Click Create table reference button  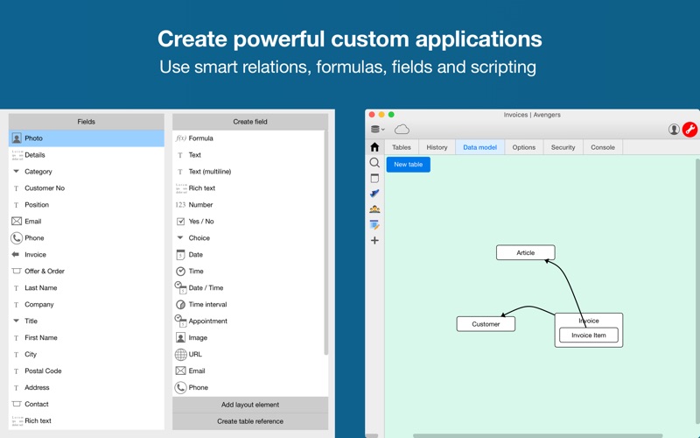[250, 421]
